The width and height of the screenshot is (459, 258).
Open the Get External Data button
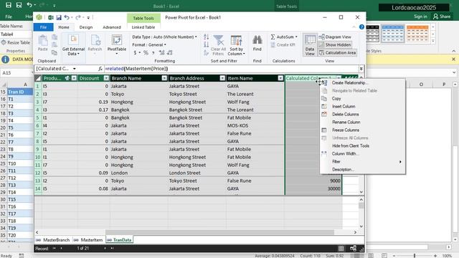tap(73, 44)
